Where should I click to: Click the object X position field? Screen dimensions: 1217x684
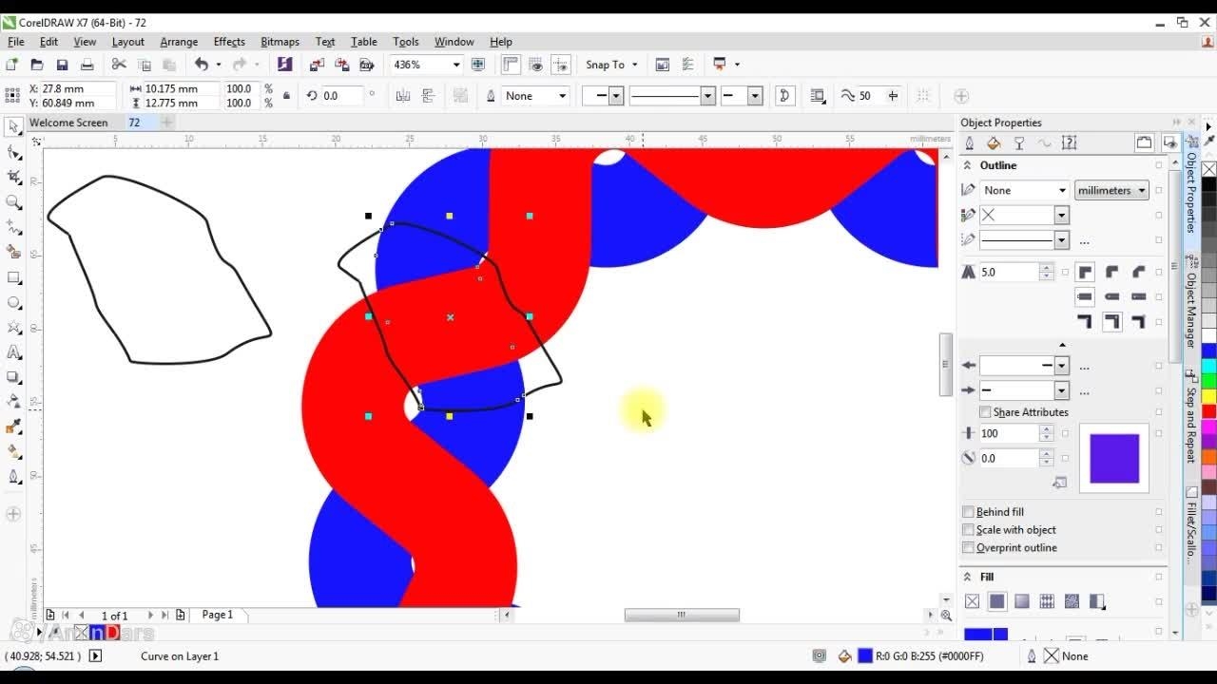click(x=71, y=88)
